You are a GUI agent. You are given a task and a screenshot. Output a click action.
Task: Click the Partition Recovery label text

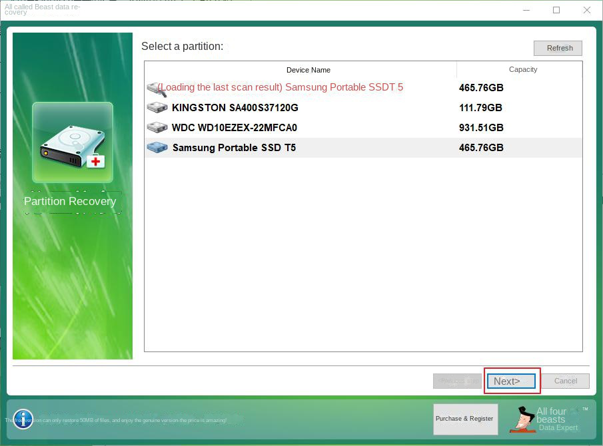click(x=70, y=201)
